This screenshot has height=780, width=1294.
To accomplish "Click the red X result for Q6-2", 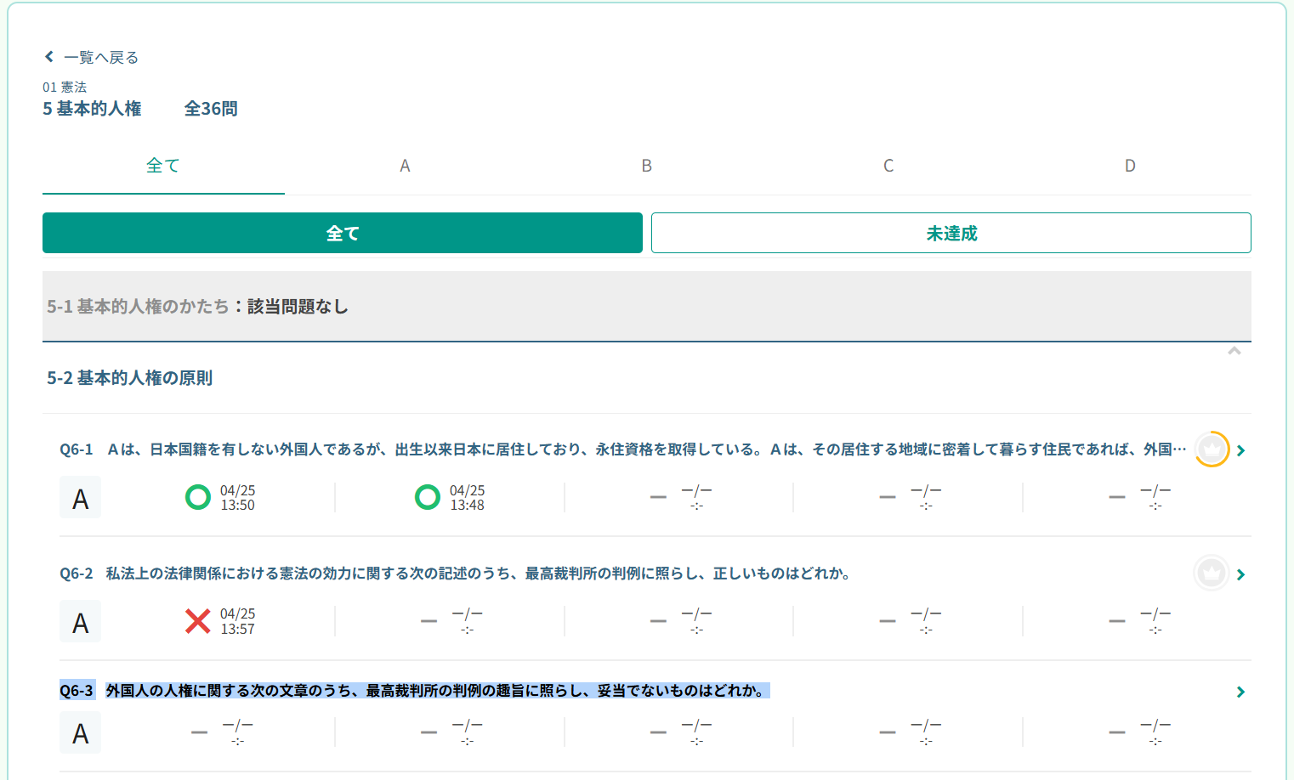I will point(198,621).
